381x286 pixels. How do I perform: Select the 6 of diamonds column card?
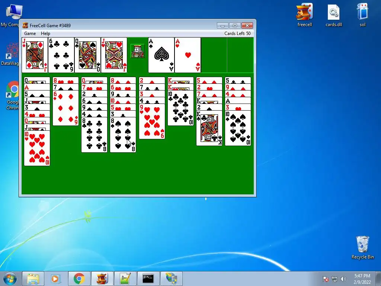pos(65,108)
